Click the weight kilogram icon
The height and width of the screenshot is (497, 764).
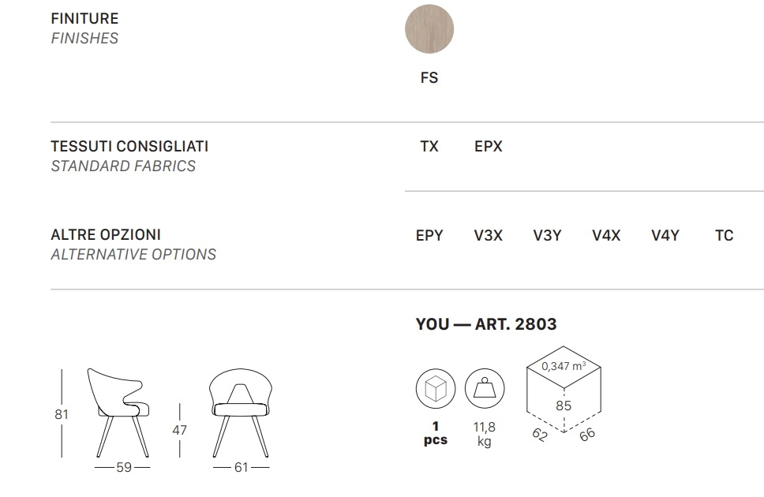(485, 388)
